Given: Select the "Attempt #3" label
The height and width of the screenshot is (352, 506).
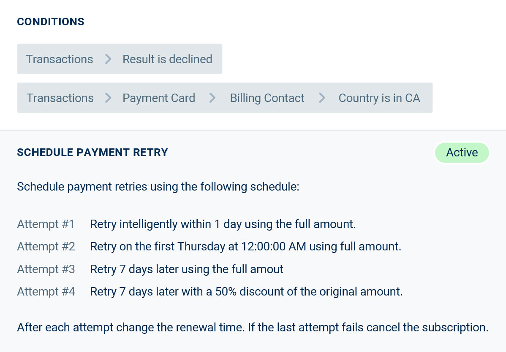Looking at the screenshot, I should (46, 269).
